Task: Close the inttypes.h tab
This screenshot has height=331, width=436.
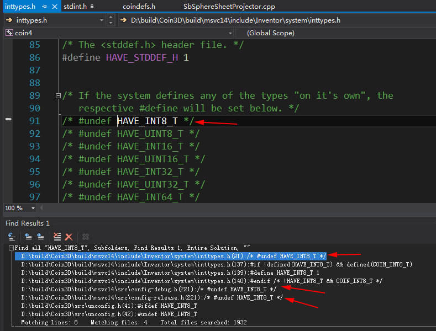Action: point(54,7)
